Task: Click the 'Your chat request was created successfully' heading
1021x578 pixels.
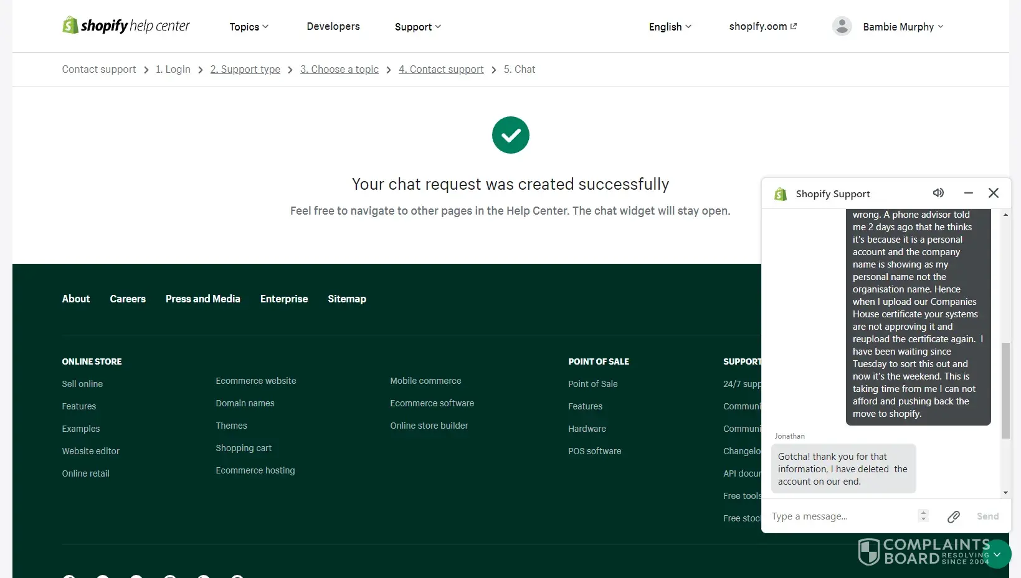Action: (510, 184)
